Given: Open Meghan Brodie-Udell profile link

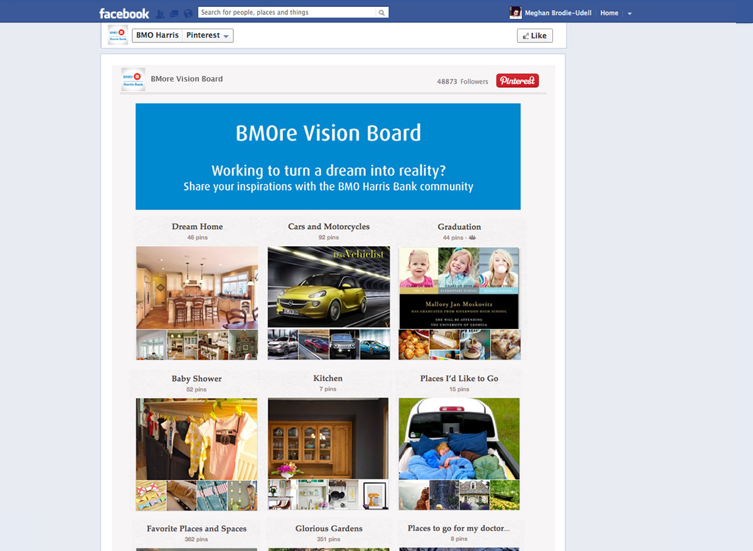Looking at the screenshot, I should pyautogui.click(x=558, y=13).
